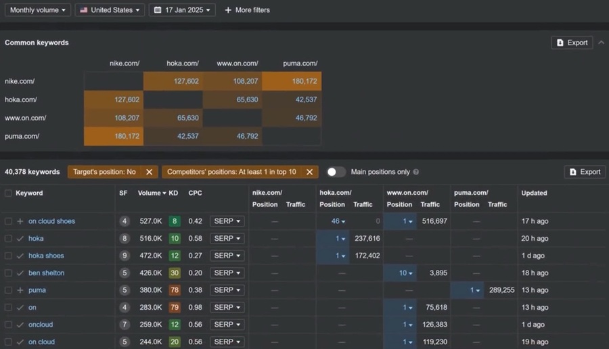The height and width of the screenshot is (349, 609).
Task: Click KD badge 8 for on cloud shoes
Action: coord(175,221)
